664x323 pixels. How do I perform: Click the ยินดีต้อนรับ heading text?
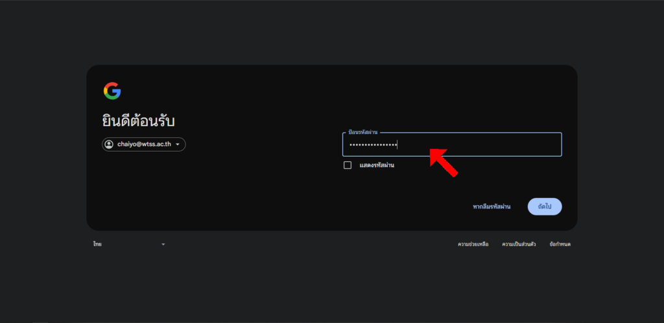(139, 122)
